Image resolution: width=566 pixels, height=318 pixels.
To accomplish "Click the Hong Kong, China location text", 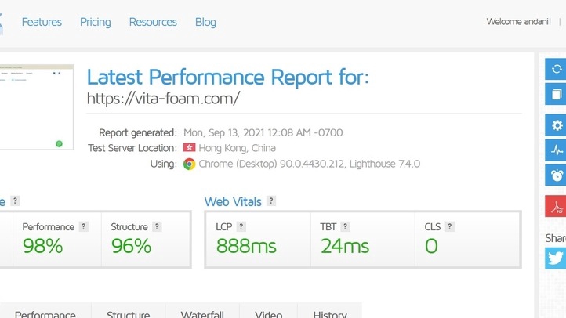I will (x=238, y=148).
